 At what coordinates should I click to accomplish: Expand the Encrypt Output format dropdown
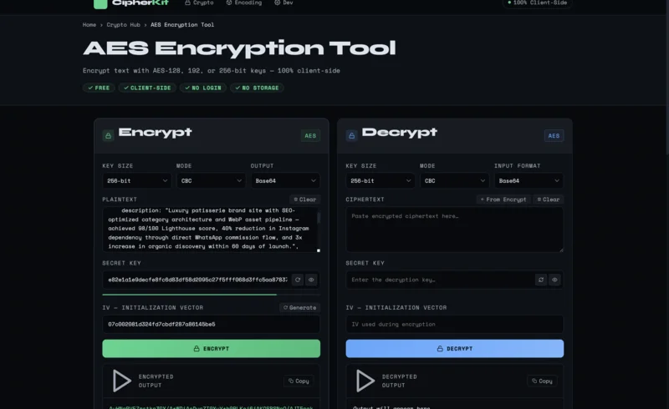click(x=285, y=180)
